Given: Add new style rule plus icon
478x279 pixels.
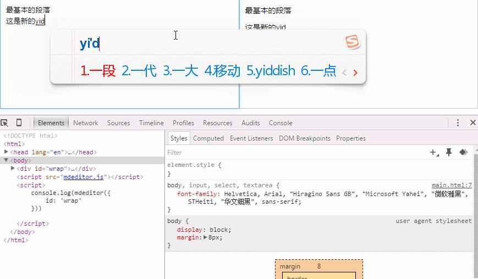Looking at the screenshot, I should [434, 153].
